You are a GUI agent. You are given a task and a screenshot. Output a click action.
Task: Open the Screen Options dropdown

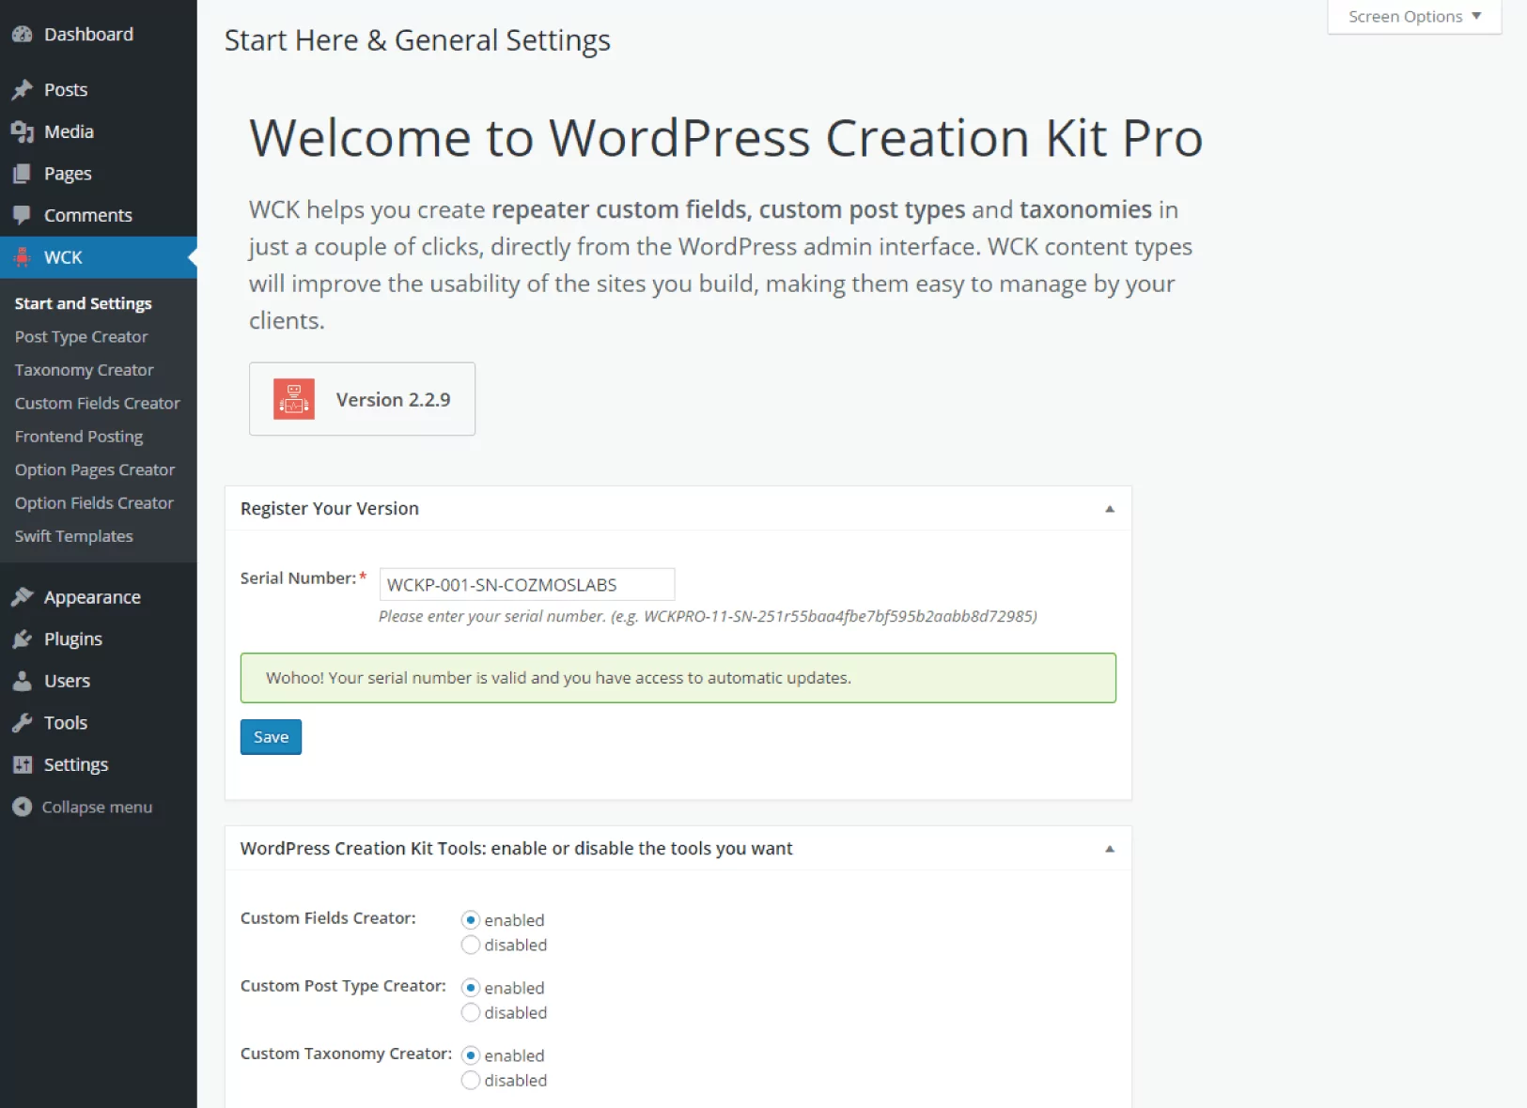point(1414,17)
